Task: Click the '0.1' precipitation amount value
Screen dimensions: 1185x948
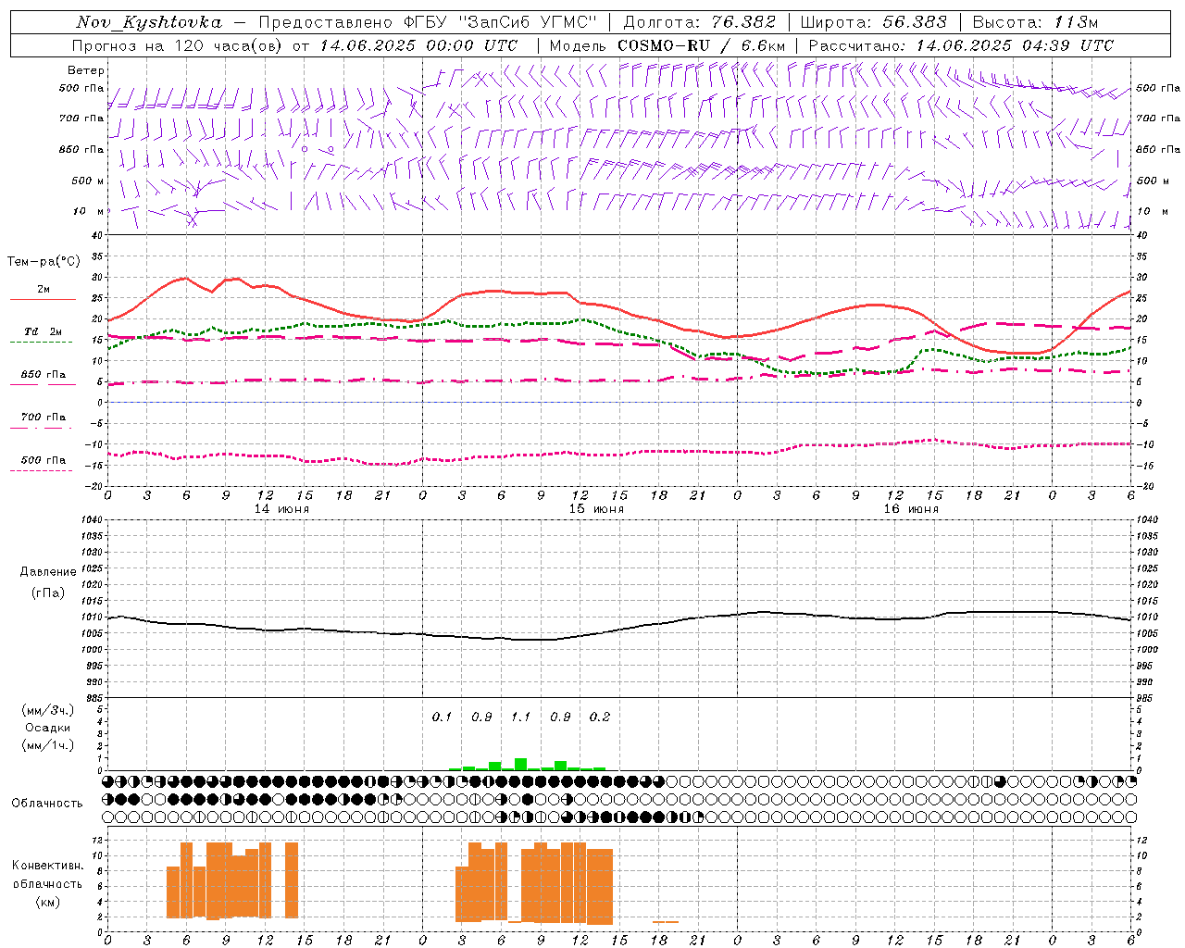Action: click(443, 717)
